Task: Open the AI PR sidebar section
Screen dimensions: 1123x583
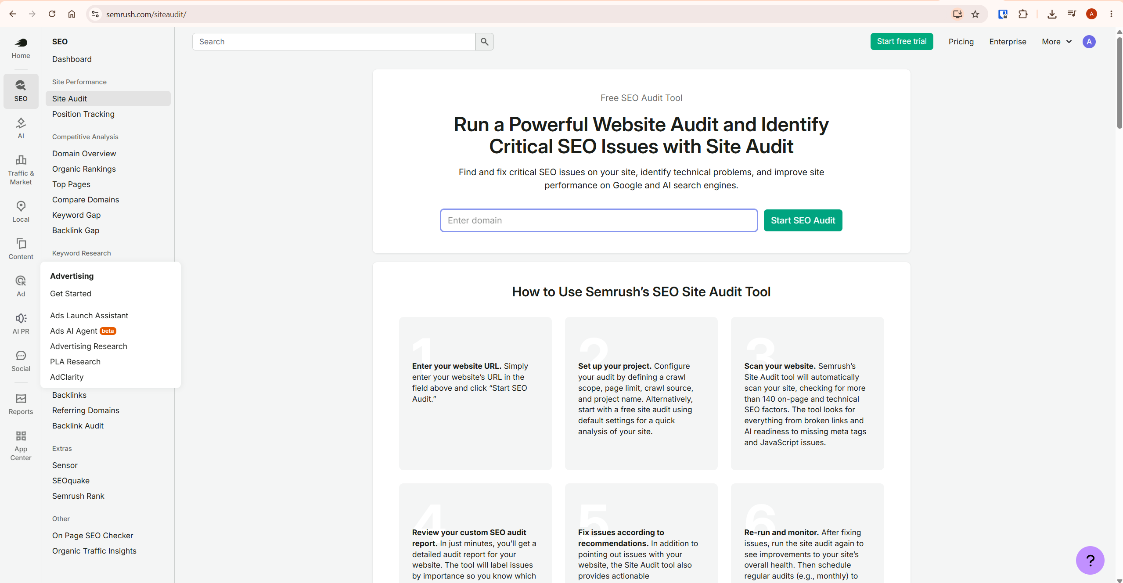Action: (21, 324)
